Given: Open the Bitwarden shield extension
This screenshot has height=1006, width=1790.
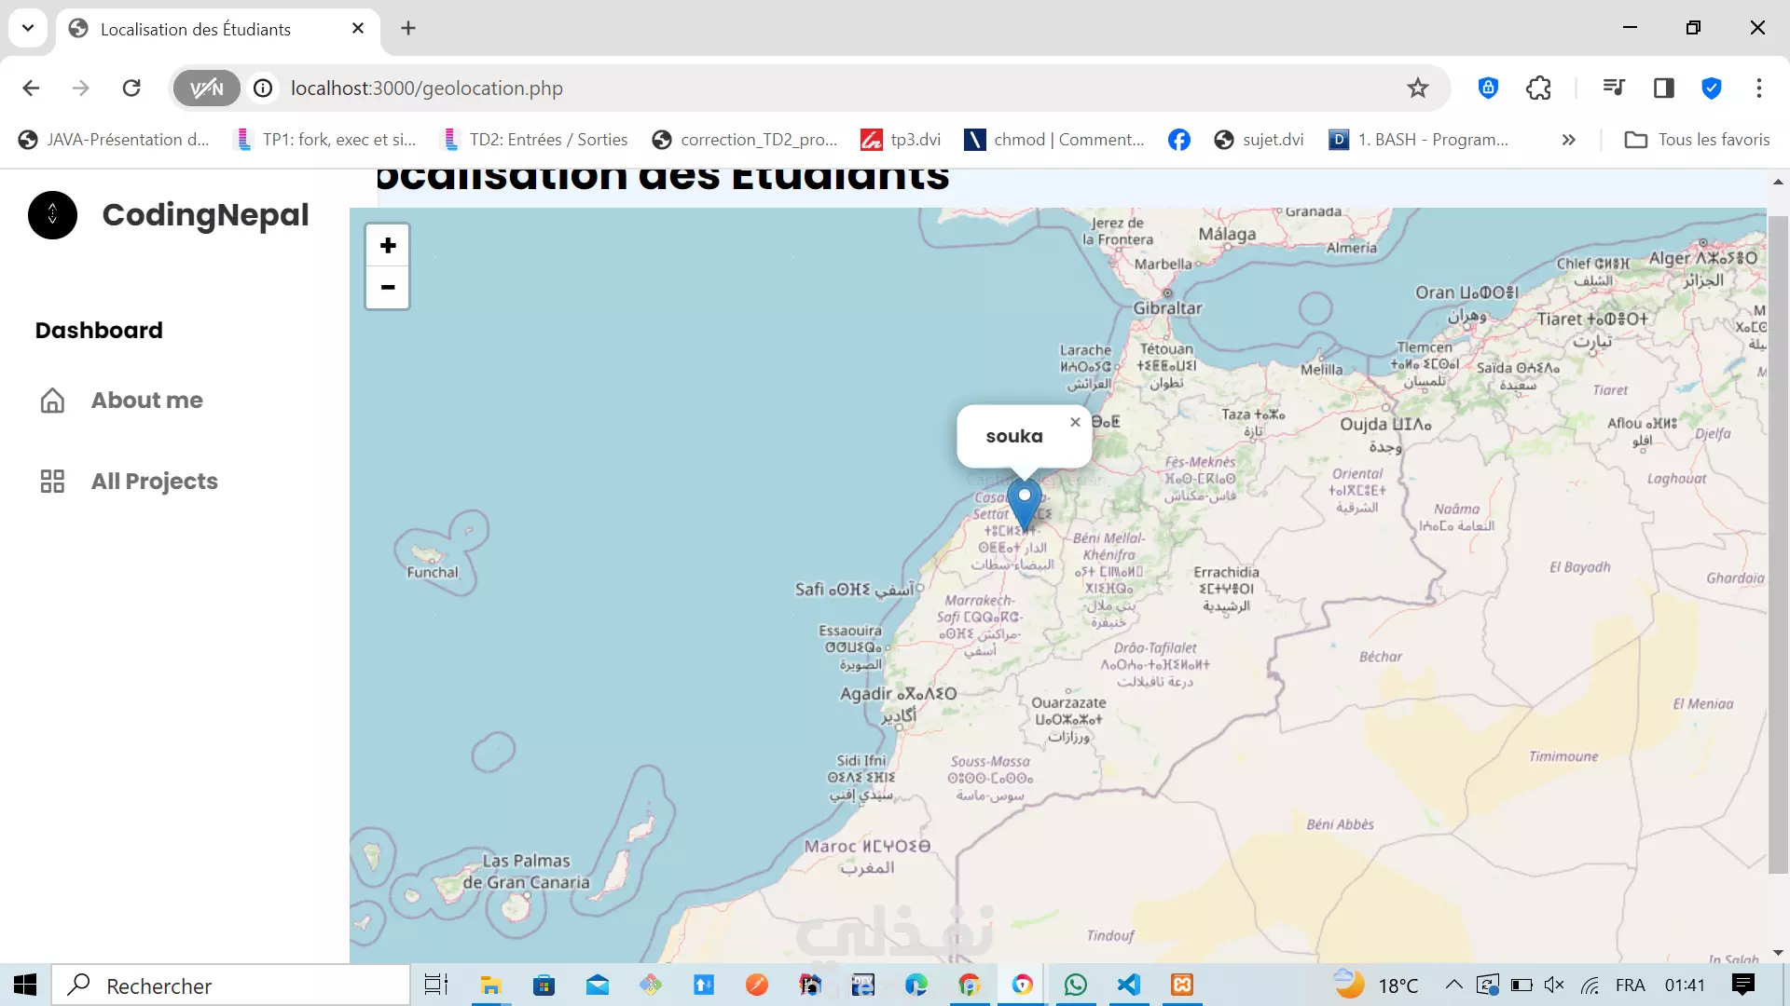Looking at the screenshot, I should pyautogui.click(x=1488, y=88).
